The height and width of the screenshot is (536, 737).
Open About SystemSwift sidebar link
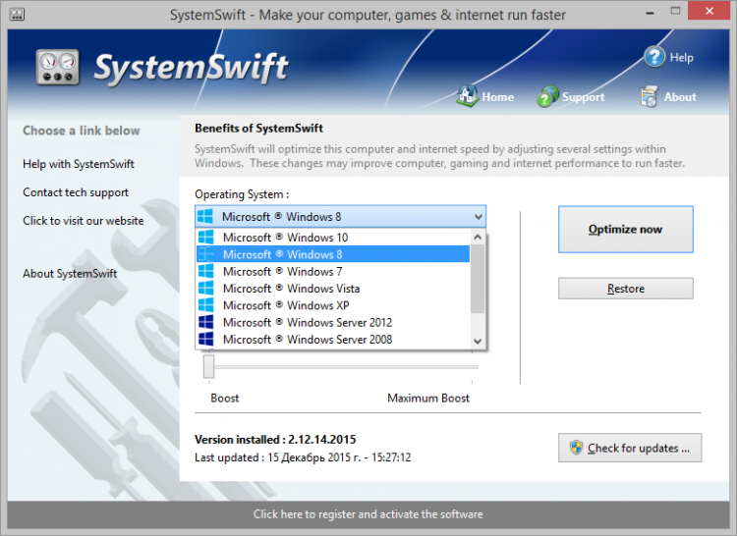[x=70, y=273]
